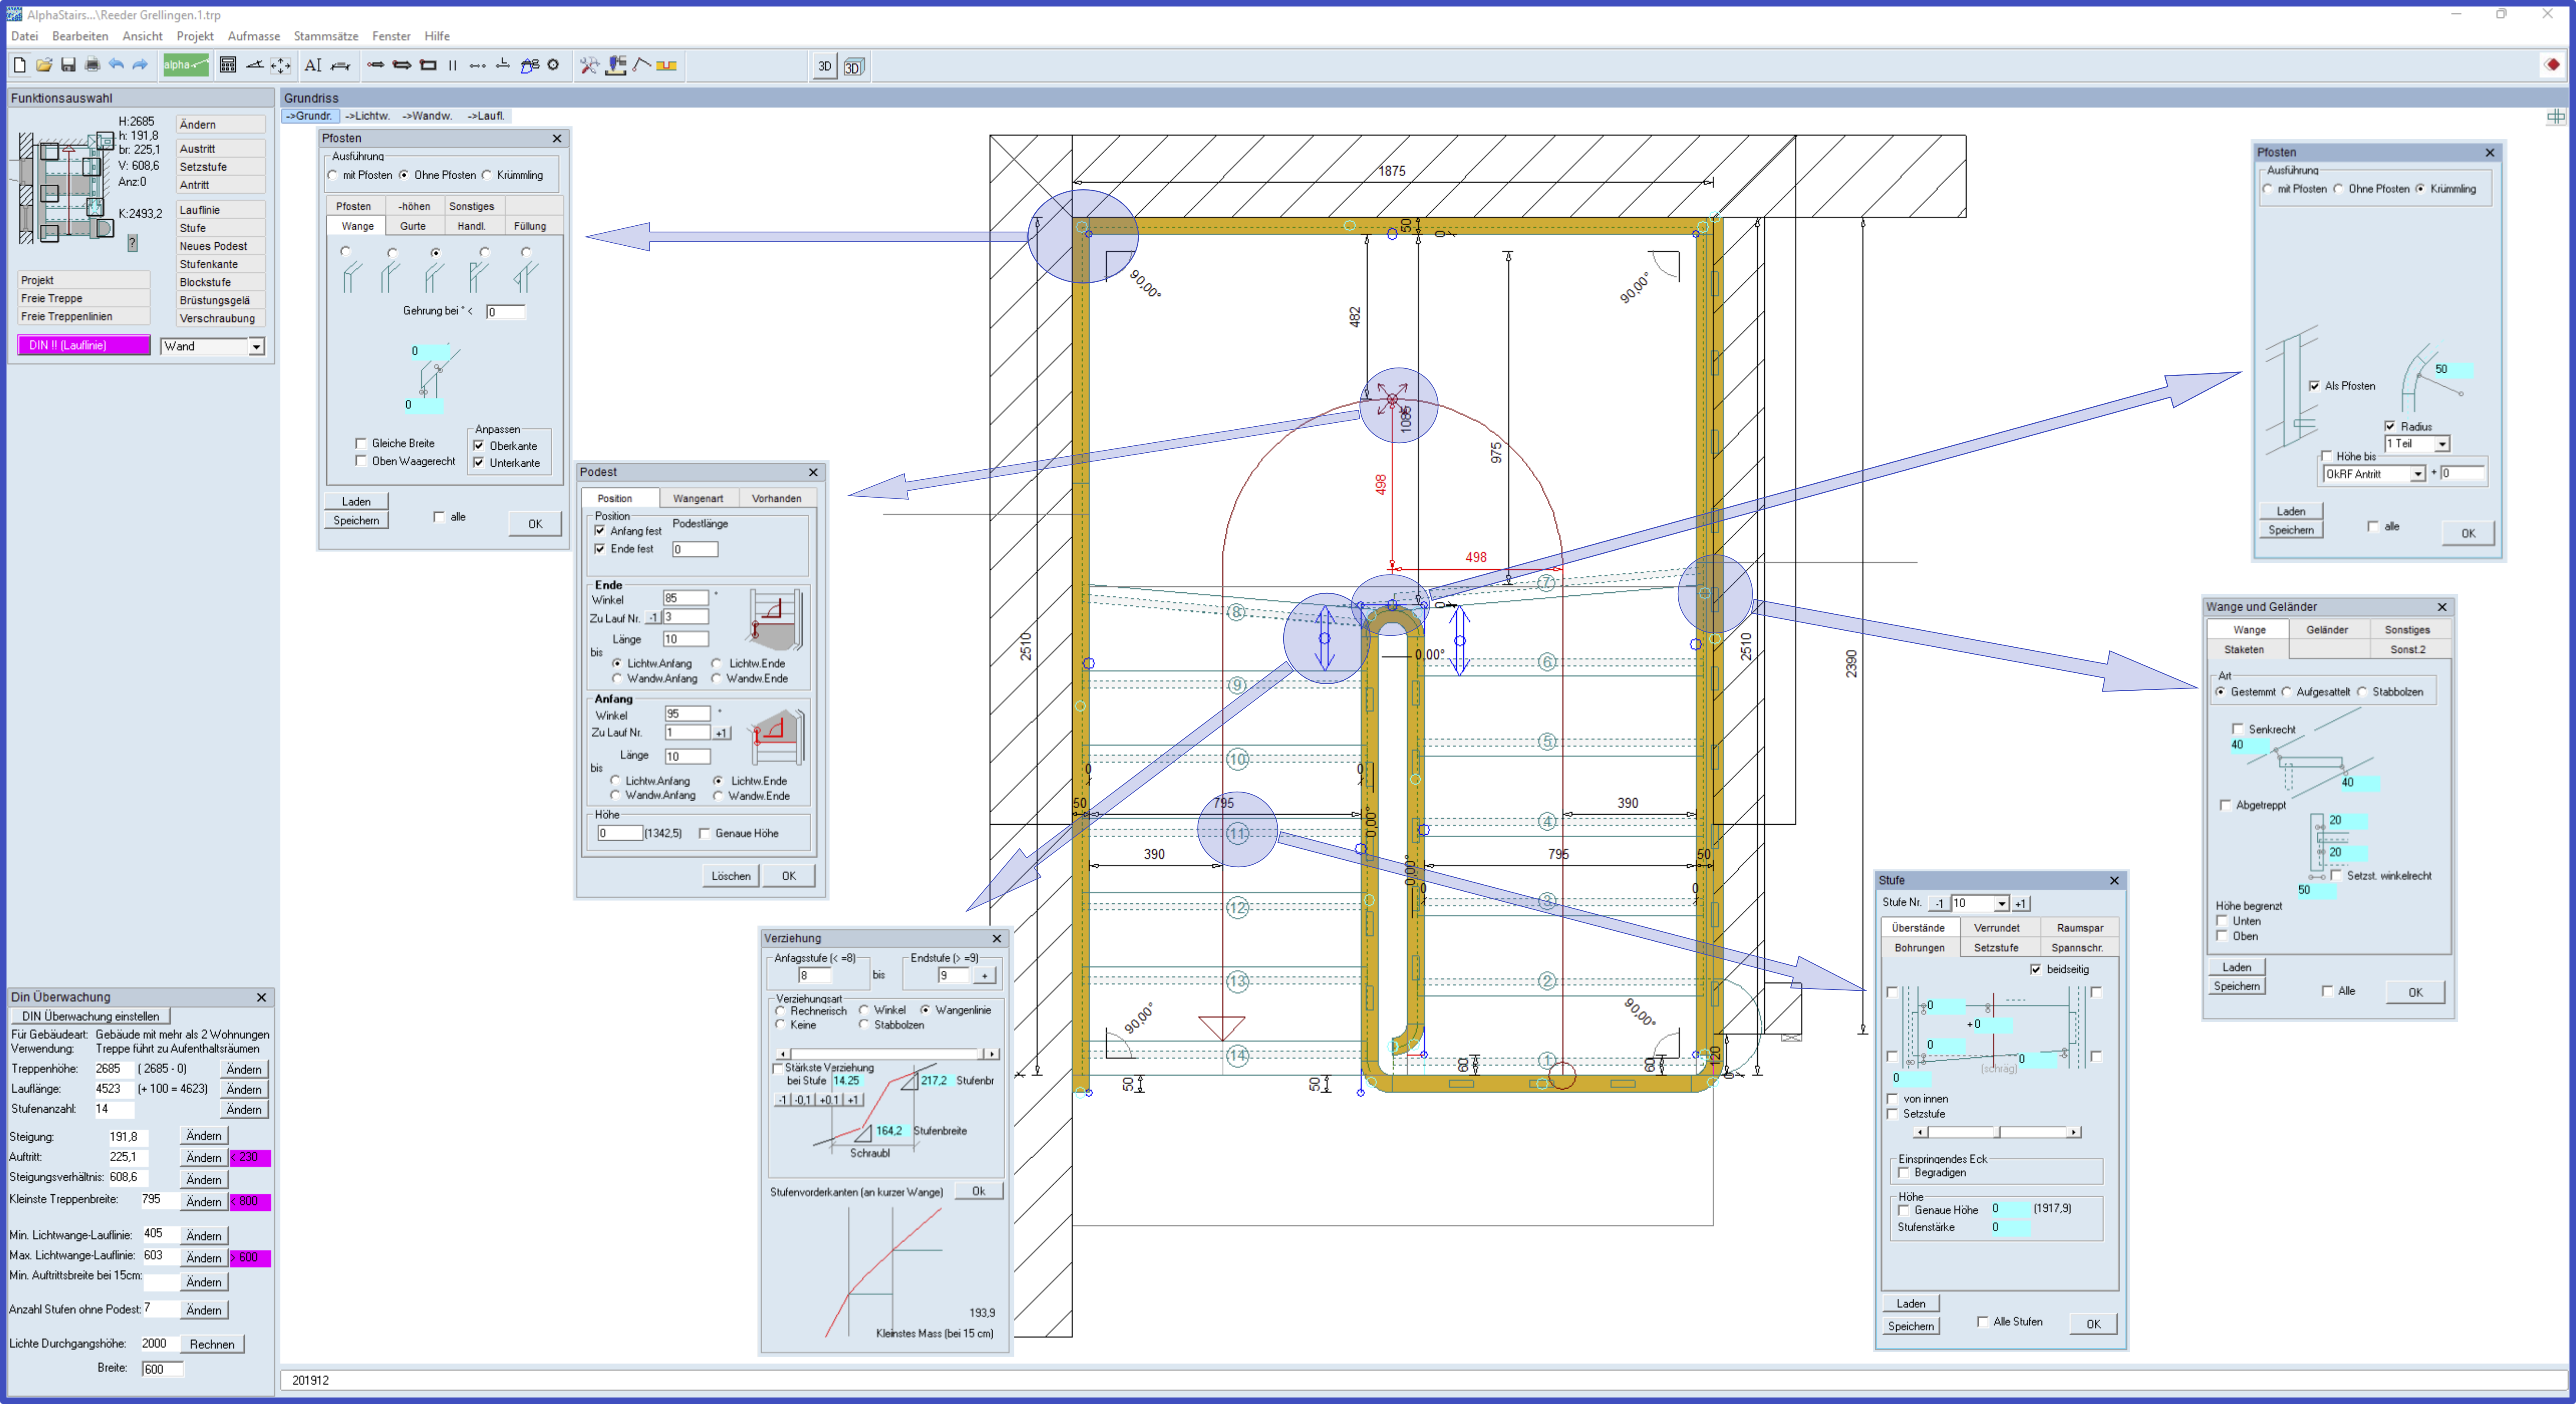The width and height of the screenshot is (2576, 1404).
Task: Open boxed 3D view button
Action: click(x=853, y=66)
